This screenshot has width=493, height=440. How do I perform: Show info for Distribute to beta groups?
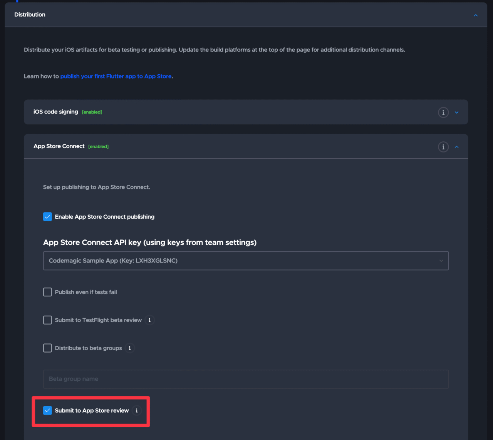click(130, 348)
